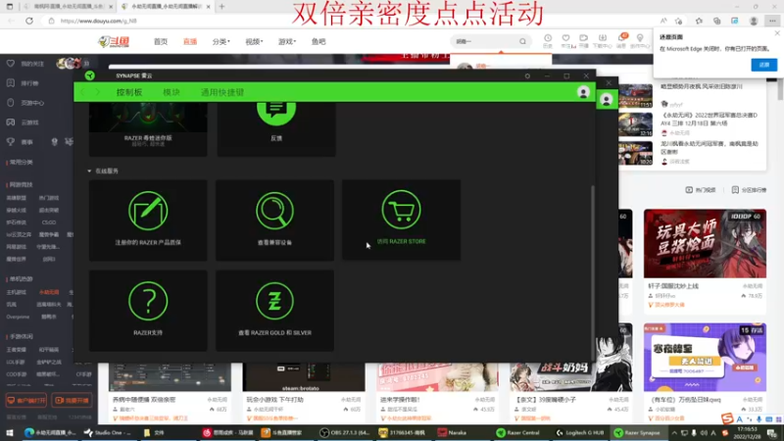The image size is (784, 441).
Task: Select the highlighted 永劫无间 sidebar category
Action: [49, 292]
